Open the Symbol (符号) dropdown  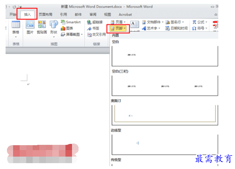tap(200, 28)
